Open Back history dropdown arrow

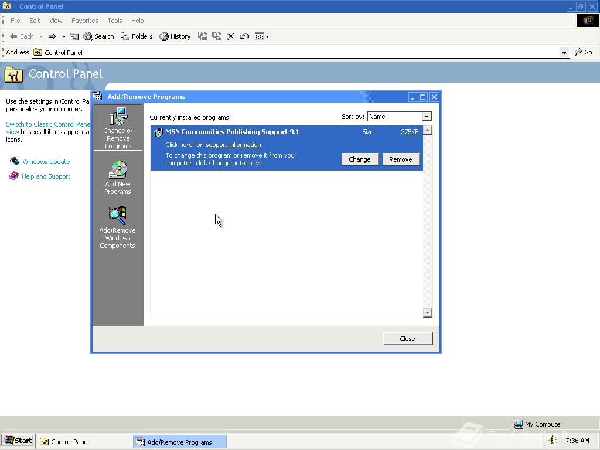42,36
